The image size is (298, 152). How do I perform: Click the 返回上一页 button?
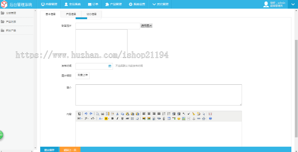70,150
